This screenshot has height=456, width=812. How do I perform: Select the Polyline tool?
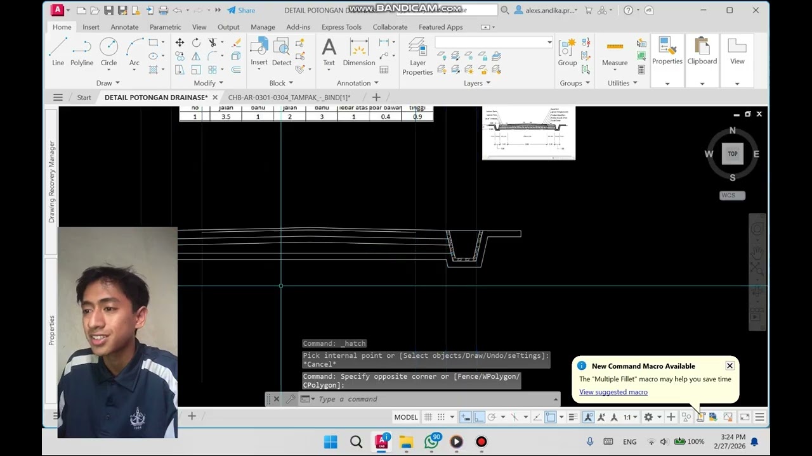click(82, 52)
